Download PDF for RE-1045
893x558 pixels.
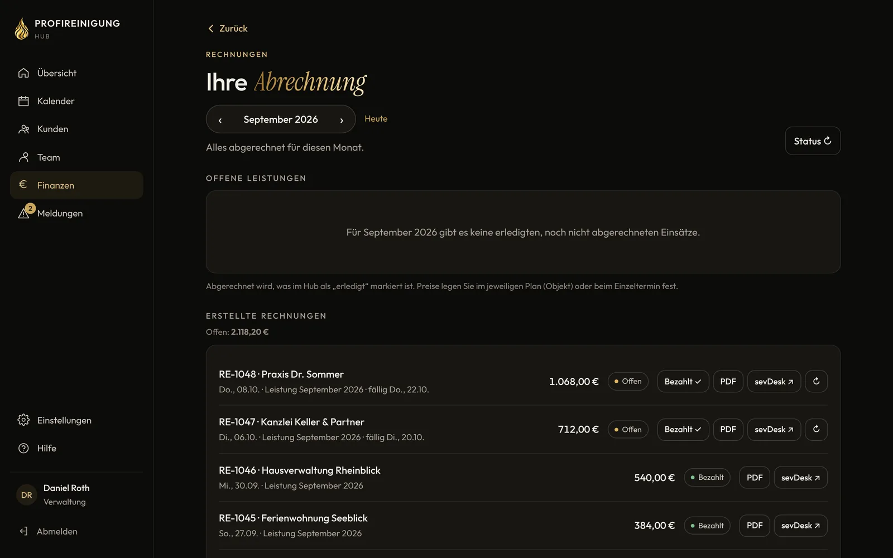(755, 526)
